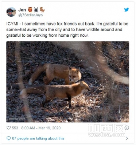Open Jen's display name profile link
The height and width of the screenshot is (145, 136).
pos(22,10)
